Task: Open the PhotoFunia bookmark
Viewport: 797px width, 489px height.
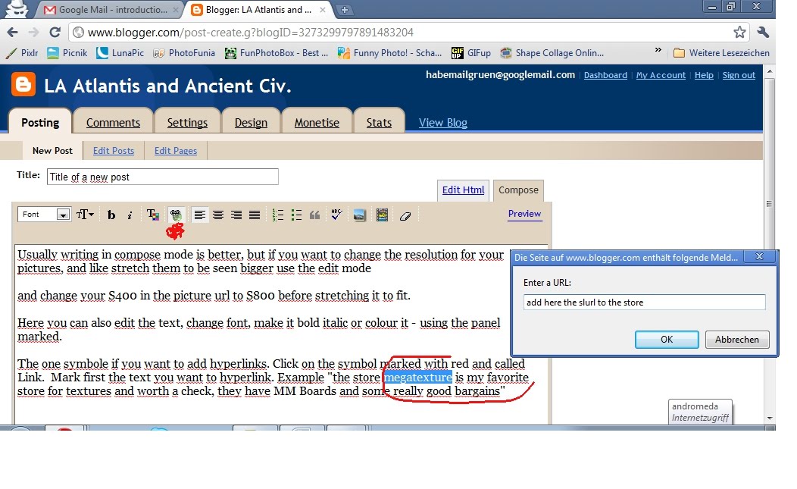Action: 184,53
